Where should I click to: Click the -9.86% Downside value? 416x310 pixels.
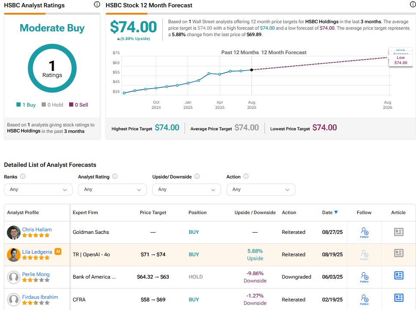coord(255,277)
